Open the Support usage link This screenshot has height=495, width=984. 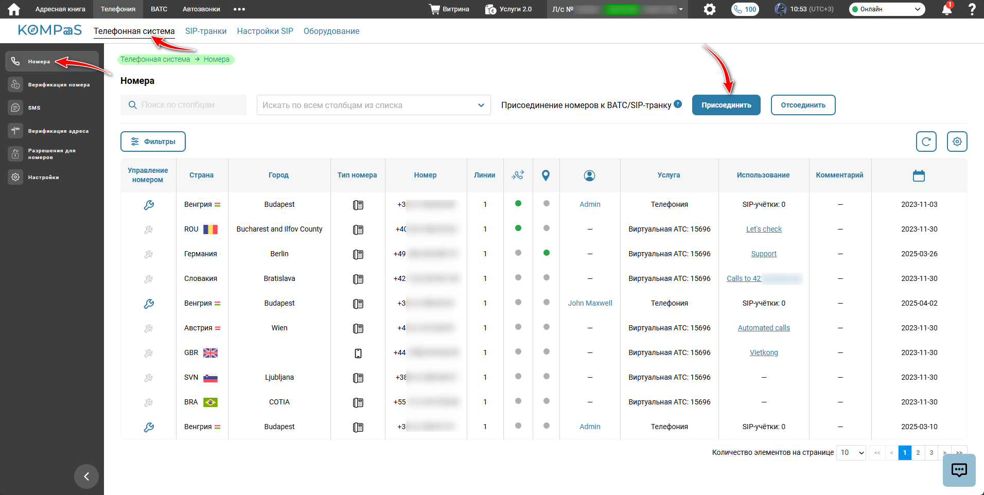(x=764, y=254)
